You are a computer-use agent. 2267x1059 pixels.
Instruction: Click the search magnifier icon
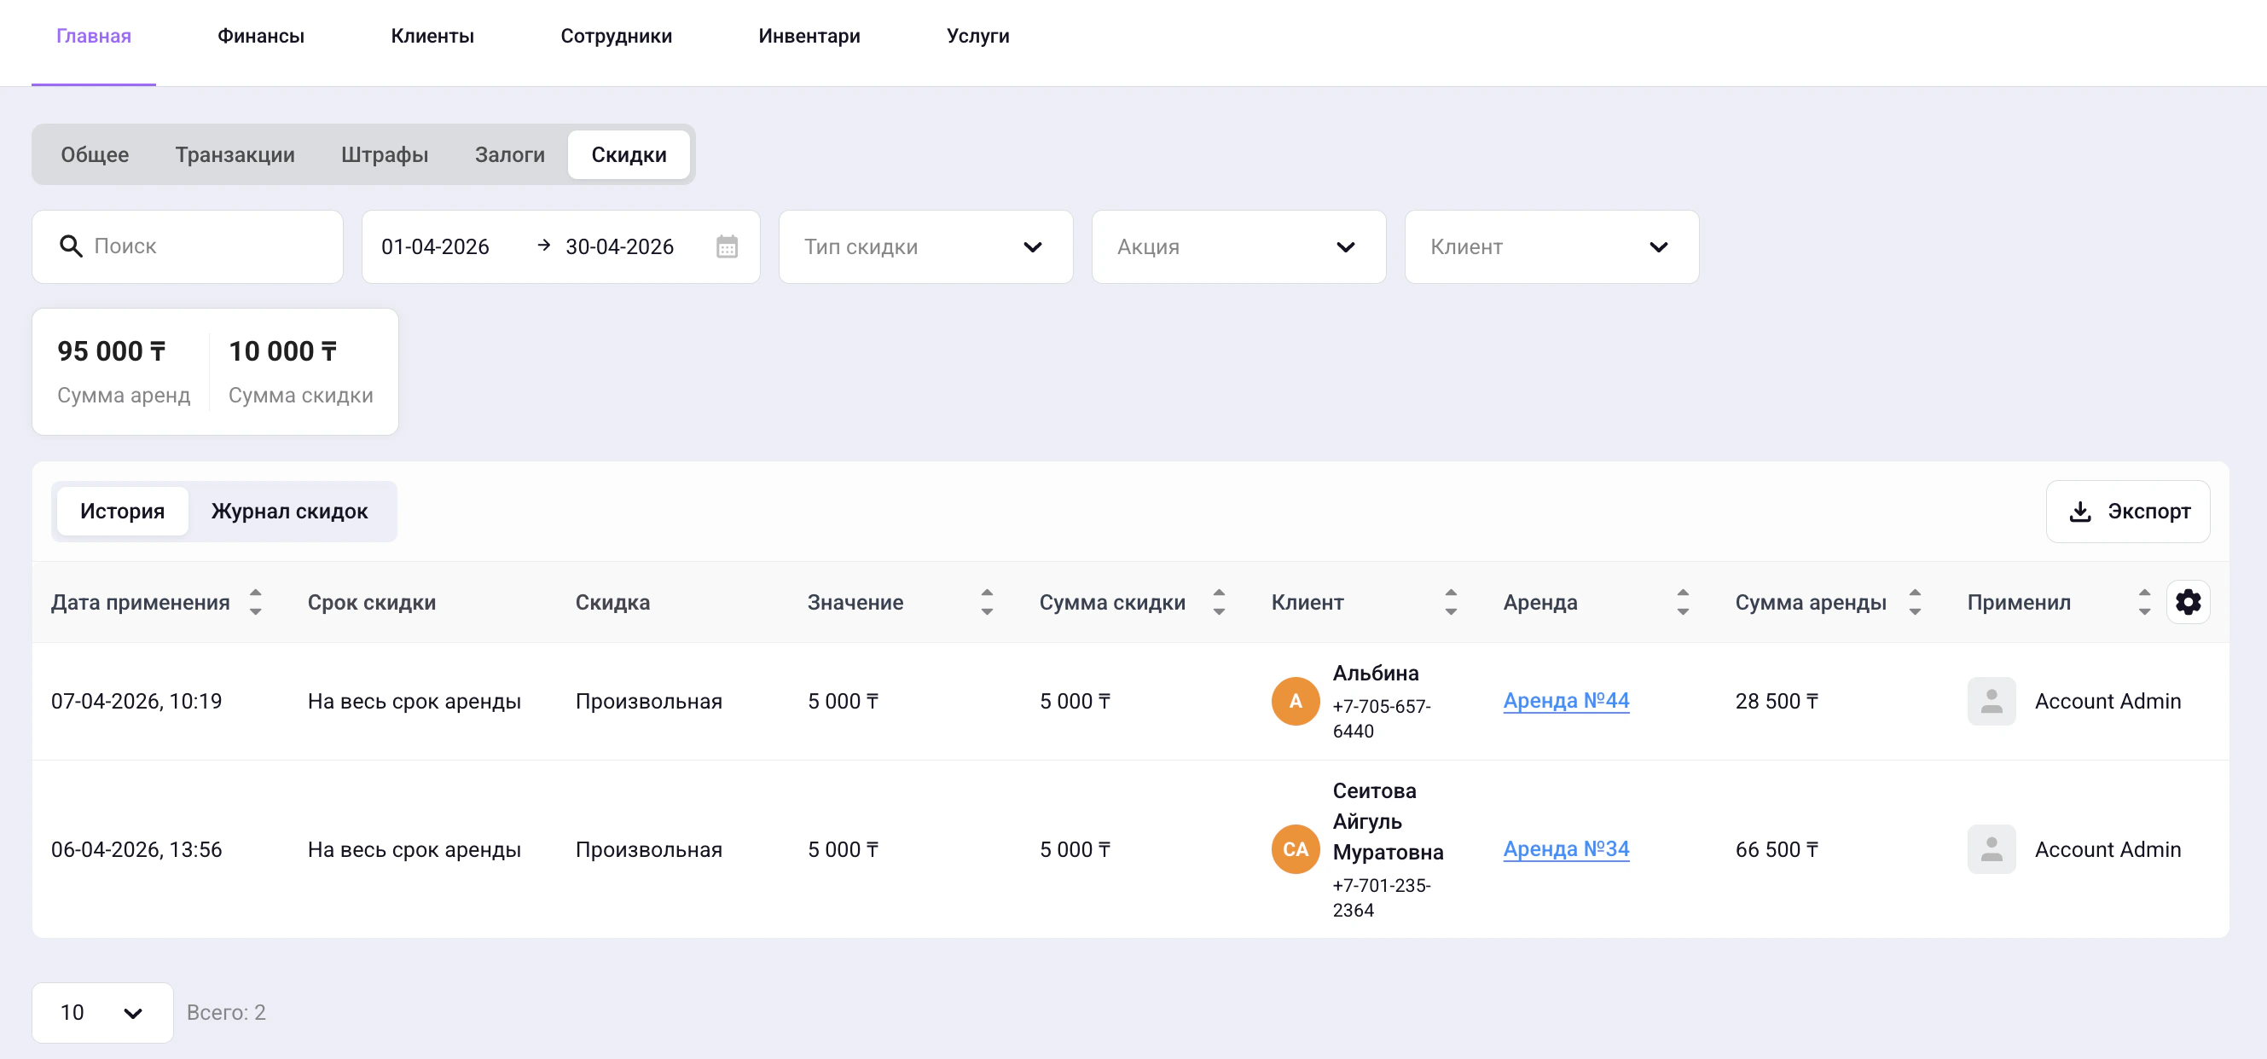(x=71, y=246)
